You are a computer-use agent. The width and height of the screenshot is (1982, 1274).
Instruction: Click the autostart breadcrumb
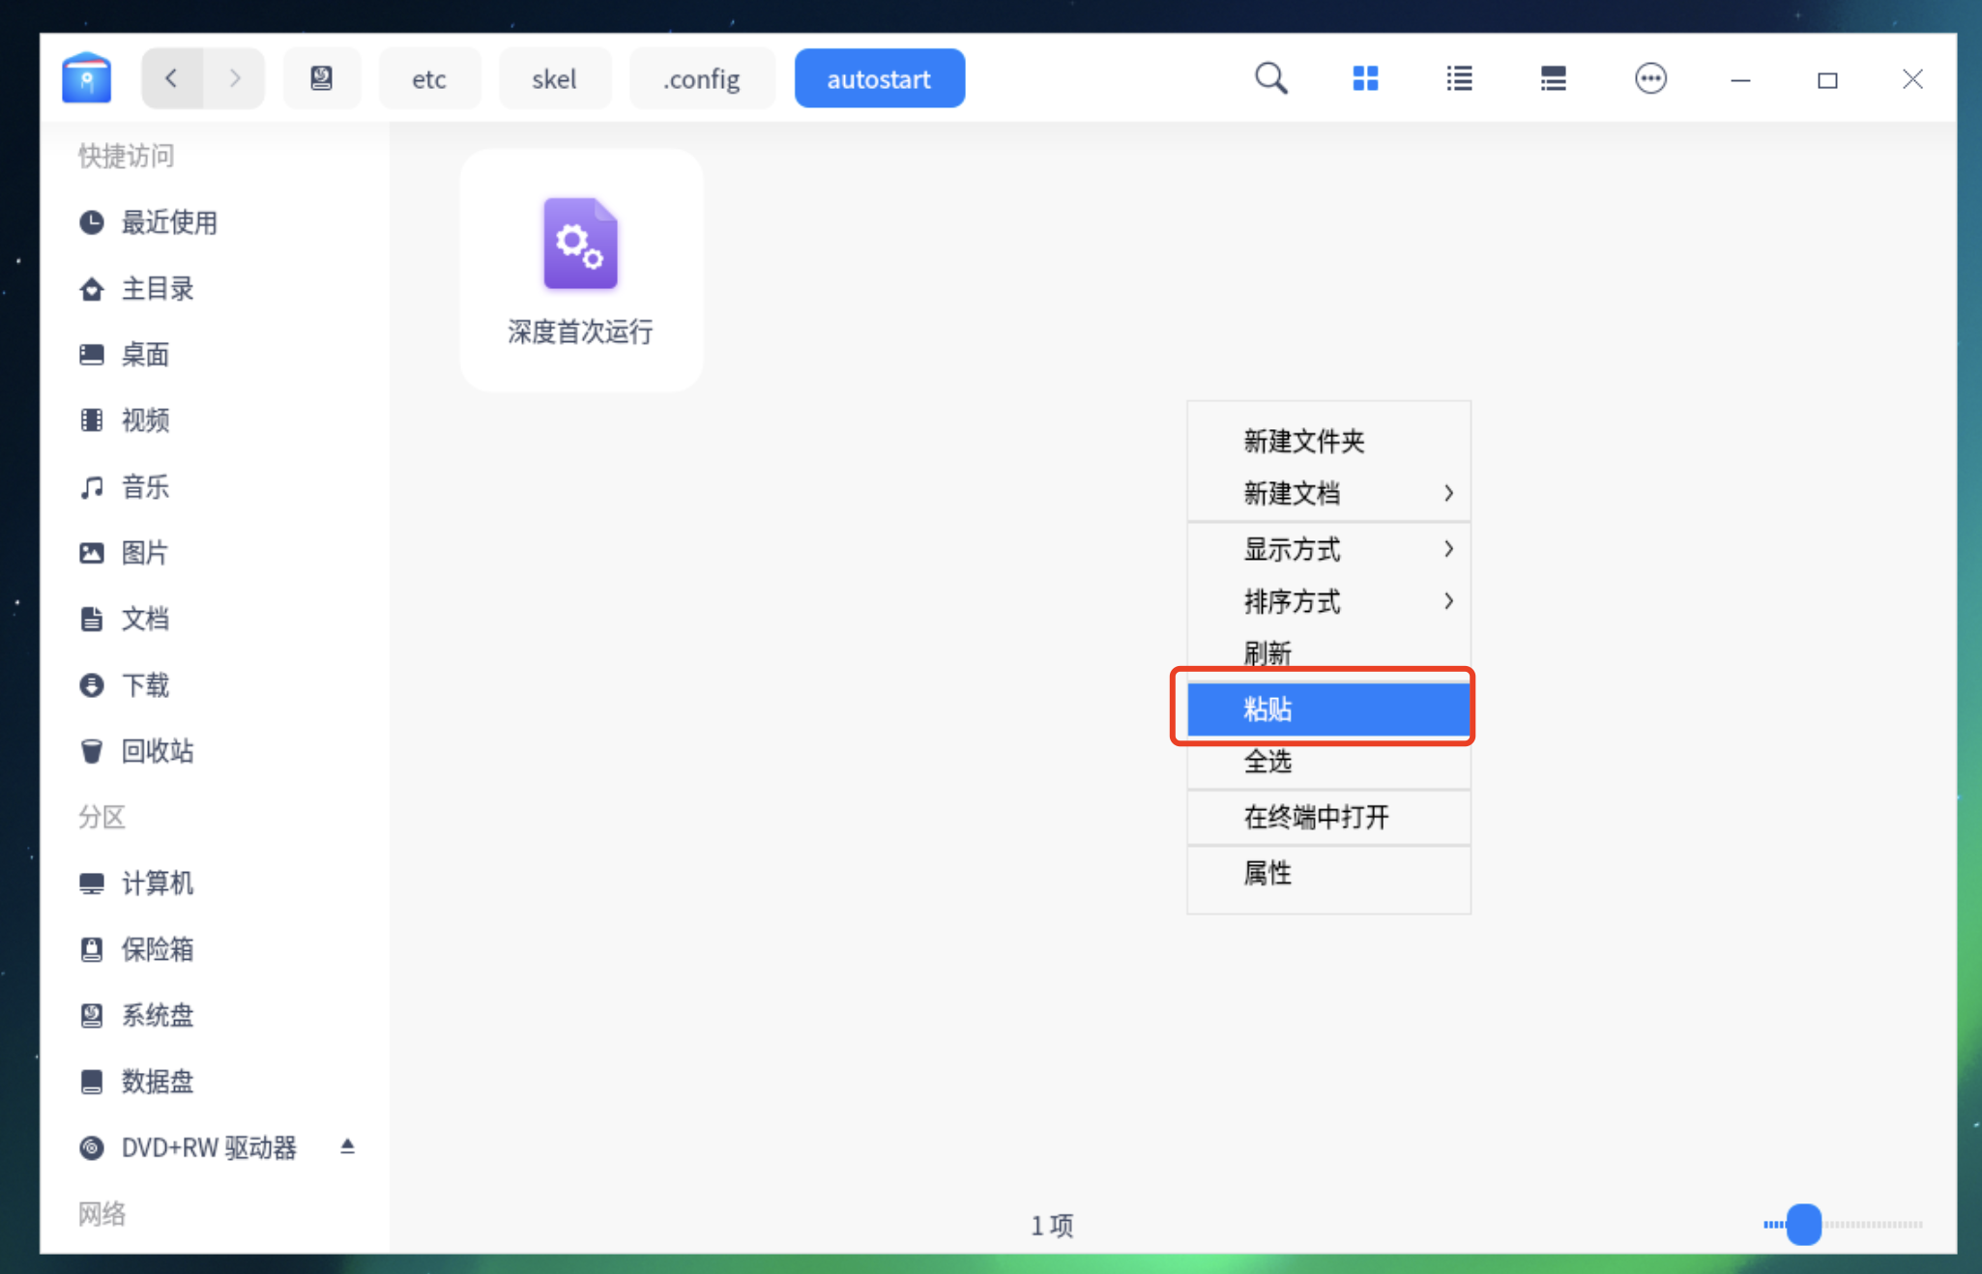click(879, 78)
